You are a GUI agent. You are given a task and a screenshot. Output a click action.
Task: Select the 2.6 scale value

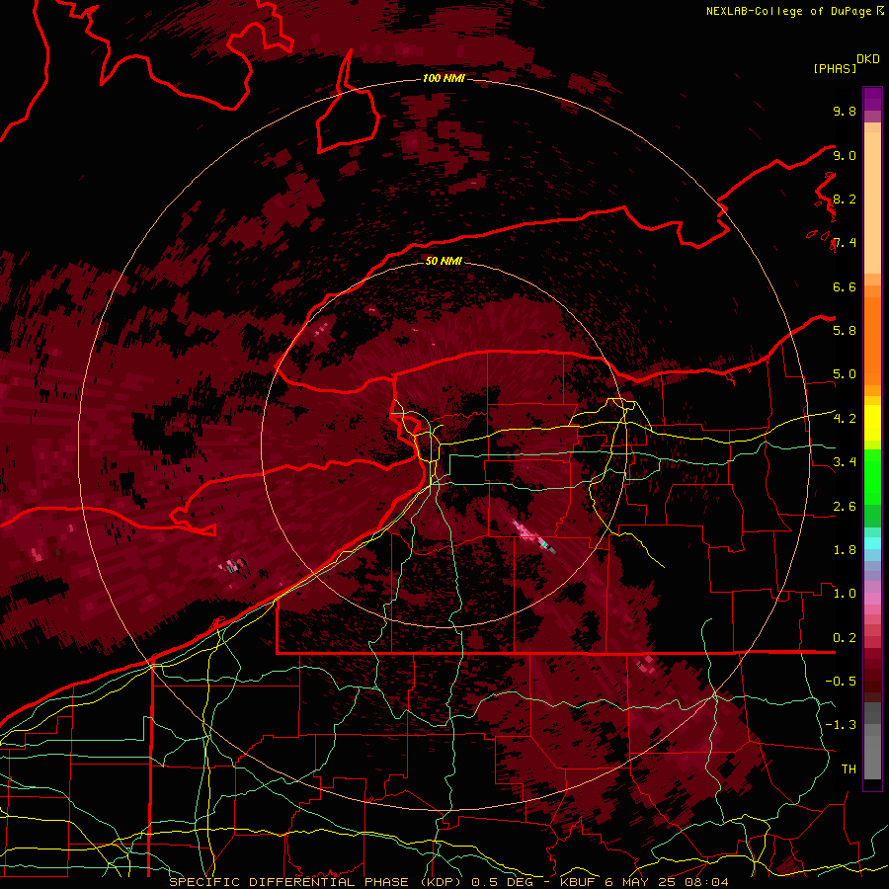[x=845, y=507]
